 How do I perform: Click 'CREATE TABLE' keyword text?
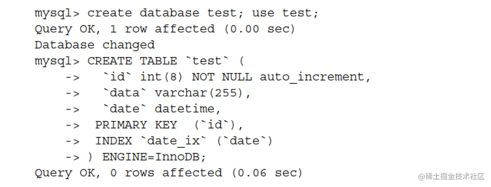click(132, 61)
